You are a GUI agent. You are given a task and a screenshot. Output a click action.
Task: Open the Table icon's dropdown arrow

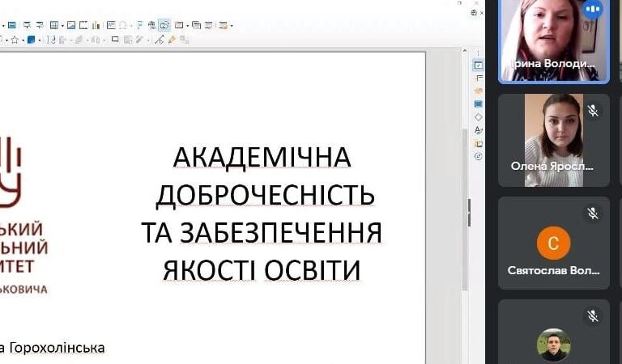62,26
